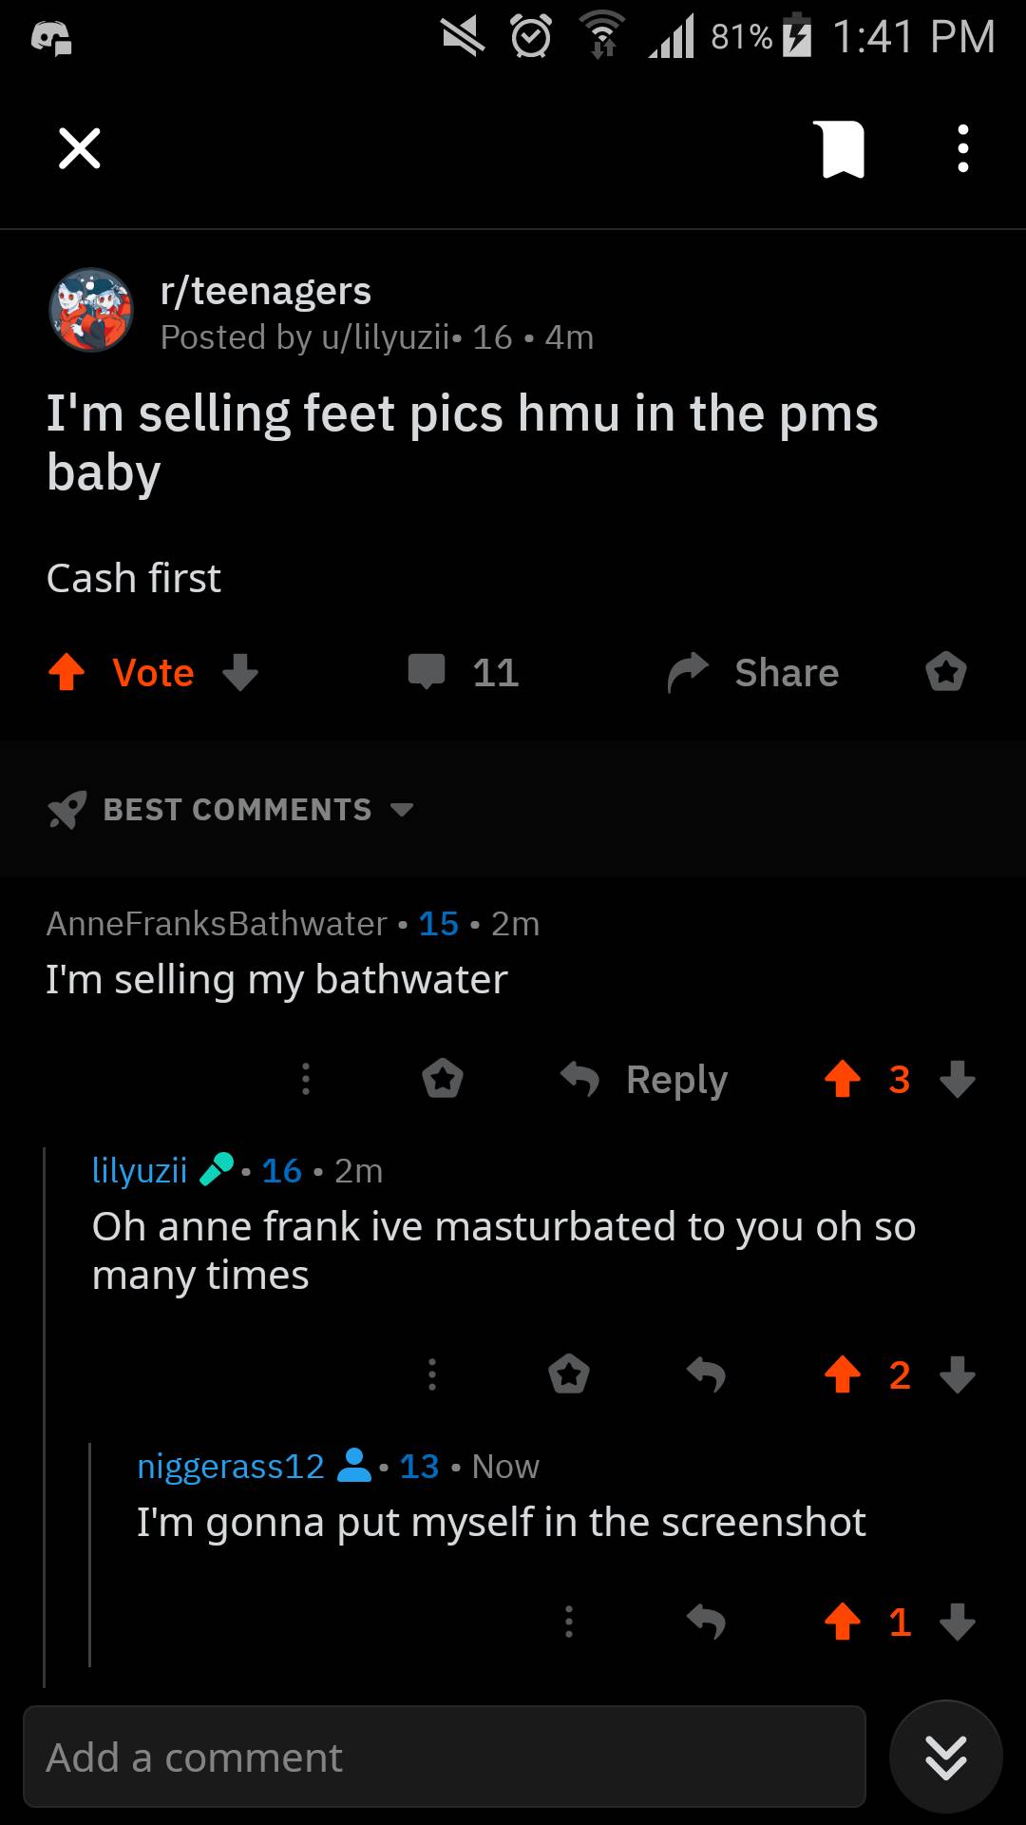
Task: Downvote the post
Action: [240, 672]
